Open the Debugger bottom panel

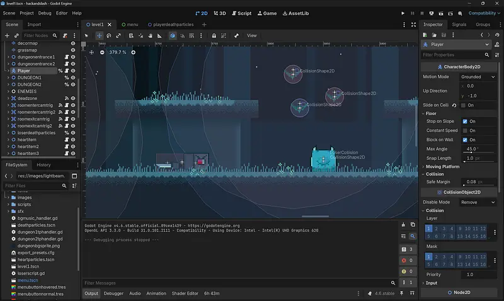point(113,293)
